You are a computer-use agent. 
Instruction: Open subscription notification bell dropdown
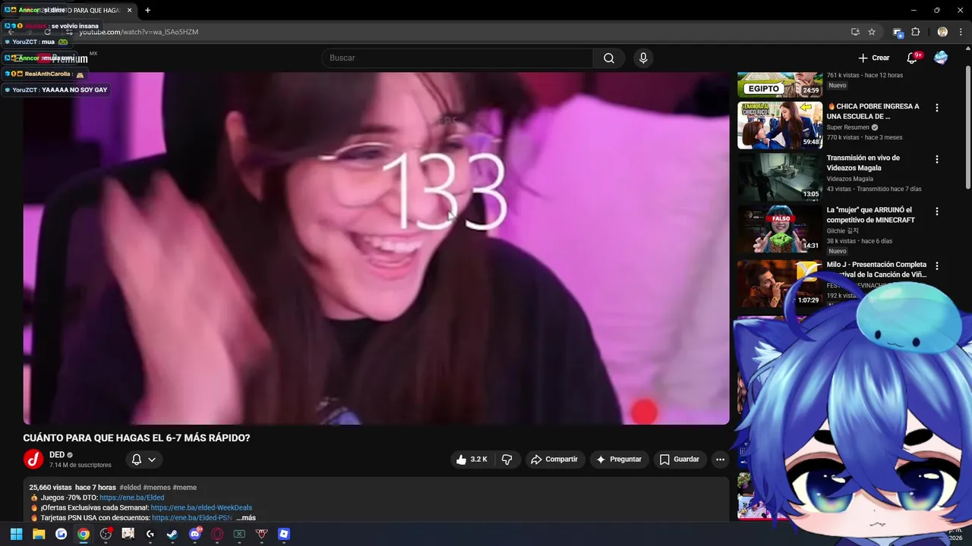coord(144,460)
